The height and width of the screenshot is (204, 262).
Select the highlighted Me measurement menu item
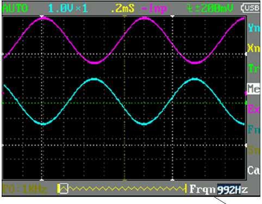(x=254, y=89)
